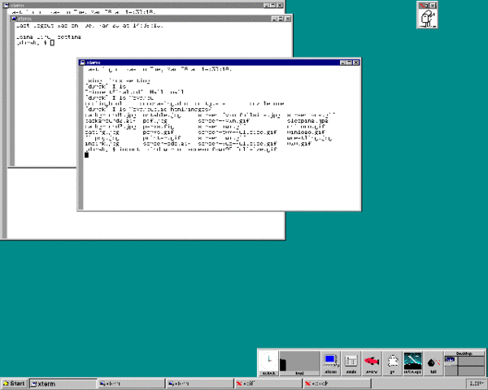This screenshot has height=390, width=488.
Task: Open the ghost (gv) panel icon
Action: [392, 362]
